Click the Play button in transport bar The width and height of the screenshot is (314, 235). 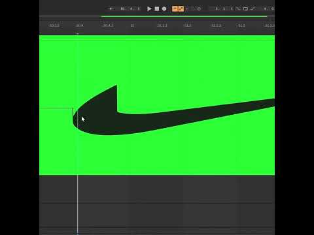[x=149, y=8]
